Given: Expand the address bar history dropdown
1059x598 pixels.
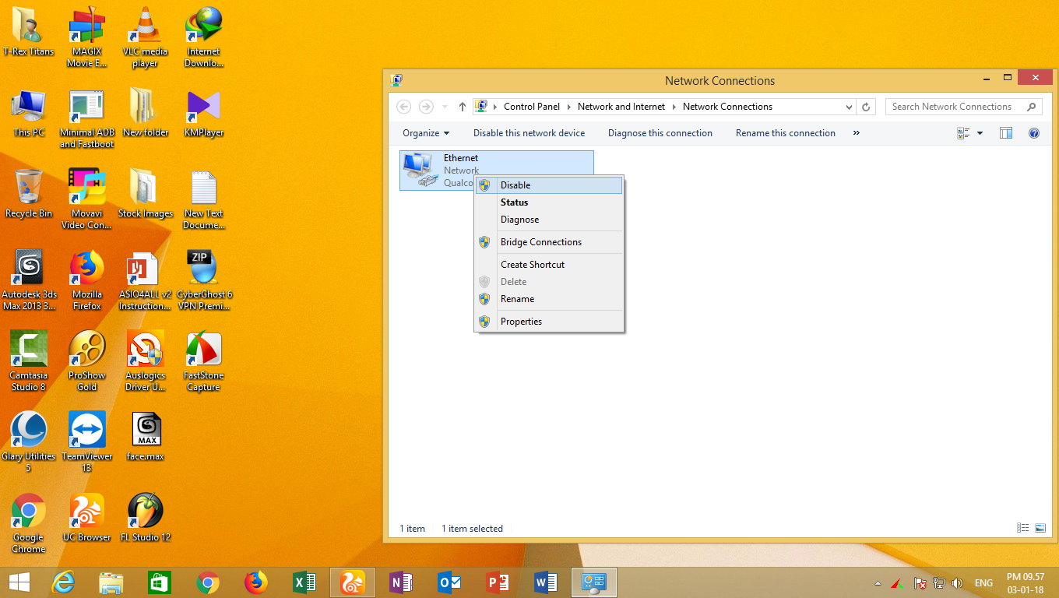Looking at the screenshot, I should [849, 107].
